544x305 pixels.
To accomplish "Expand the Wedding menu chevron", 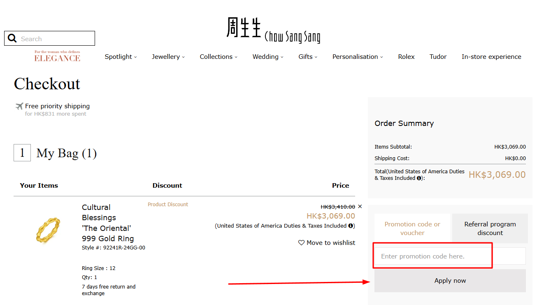I will pos(283,57).
